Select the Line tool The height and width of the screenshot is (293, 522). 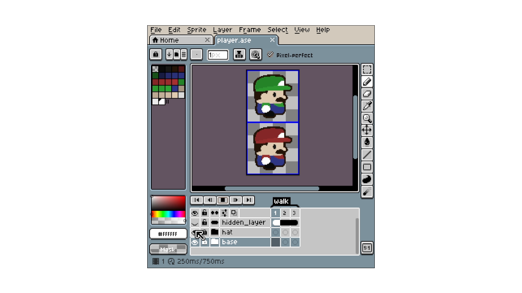(x=367, y=155)
